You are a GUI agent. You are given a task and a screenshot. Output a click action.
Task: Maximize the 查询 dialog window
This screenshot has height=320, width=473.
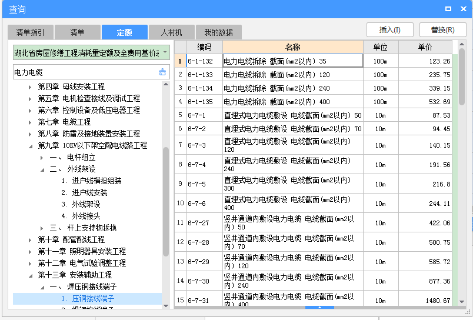pos(448,9)
